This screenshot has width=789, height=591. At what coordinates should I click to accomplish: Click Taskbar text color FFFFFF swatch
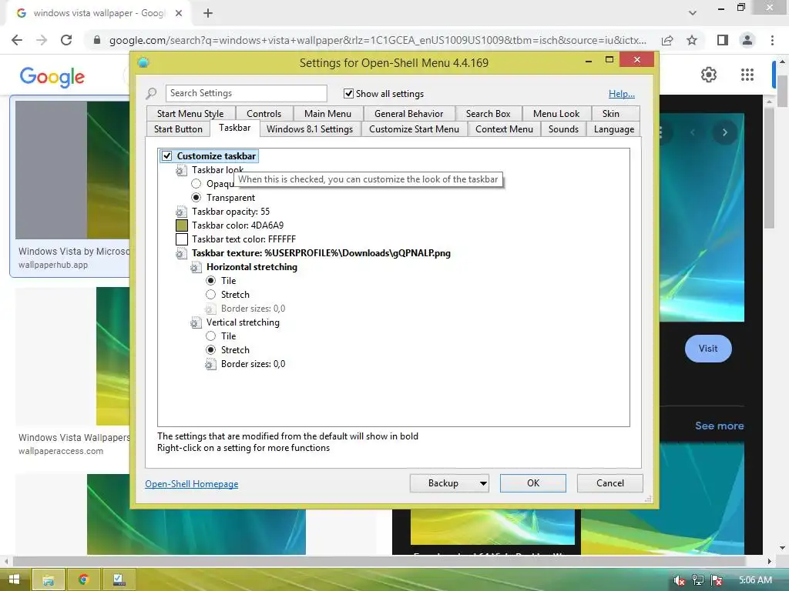[x=182, y=239]
